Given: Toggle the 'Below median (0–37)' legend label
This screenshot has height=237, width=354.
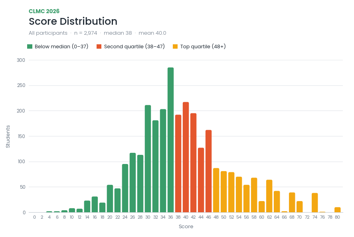Looking at the screenshot, I should point(61,47).
